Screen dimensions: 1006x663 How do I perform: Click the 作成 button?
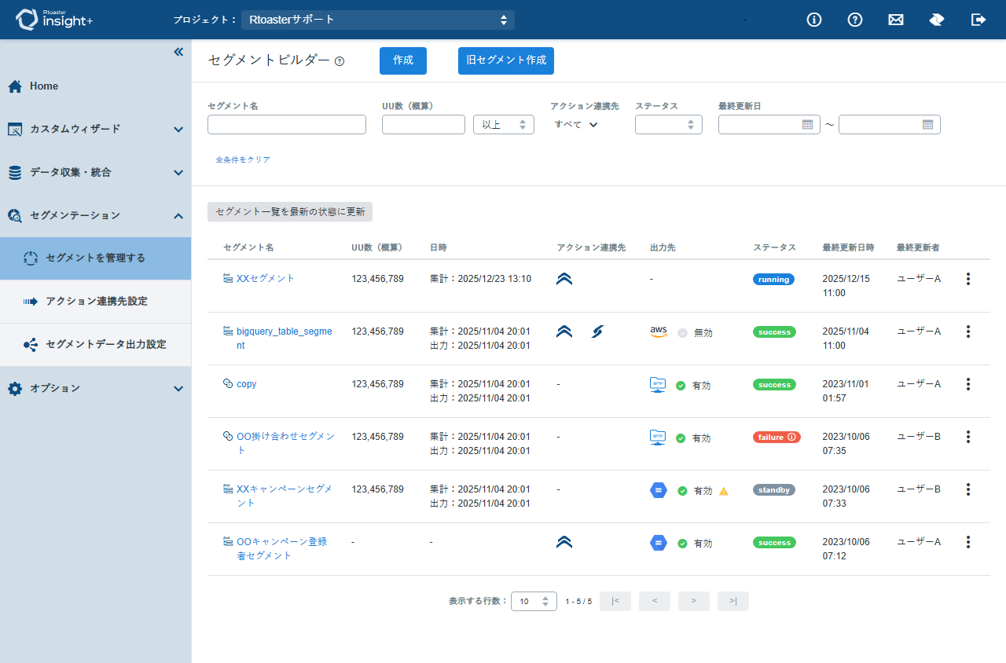click(x=403, y=60)
